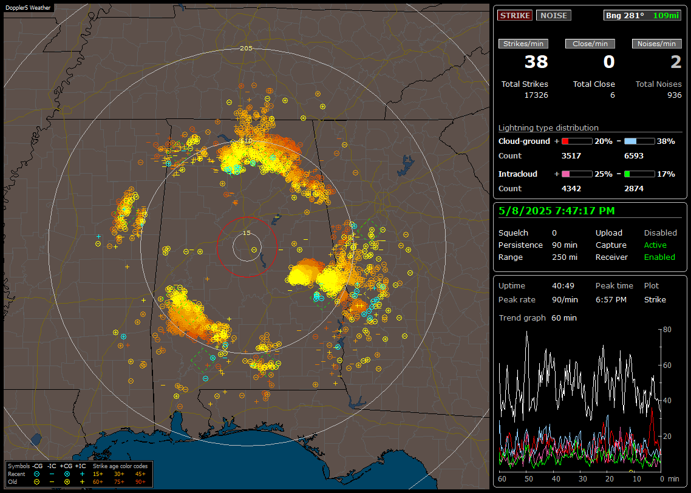The height and width of the screenshot is (493, 691).
Task: Click the 15 range ring label on map
Action: pos(247,233)
